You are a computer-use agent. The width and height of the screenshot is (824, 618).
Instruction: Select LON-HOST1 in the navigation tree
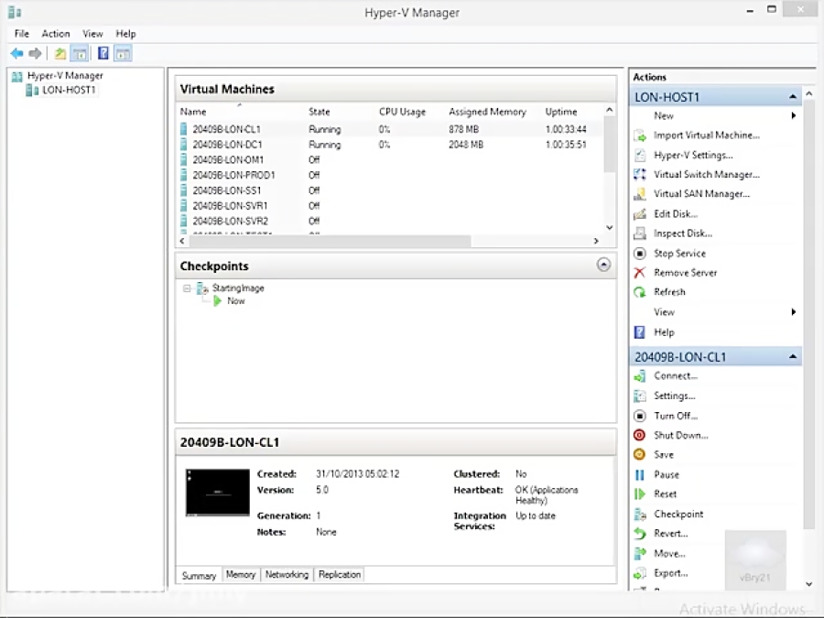click(x=68, y=90)
